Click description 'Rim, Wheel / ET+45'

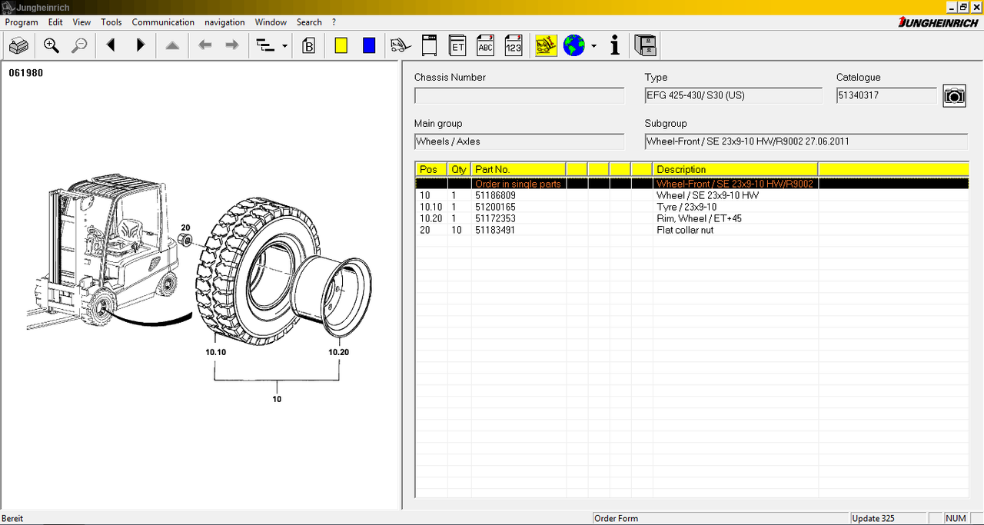699,218
